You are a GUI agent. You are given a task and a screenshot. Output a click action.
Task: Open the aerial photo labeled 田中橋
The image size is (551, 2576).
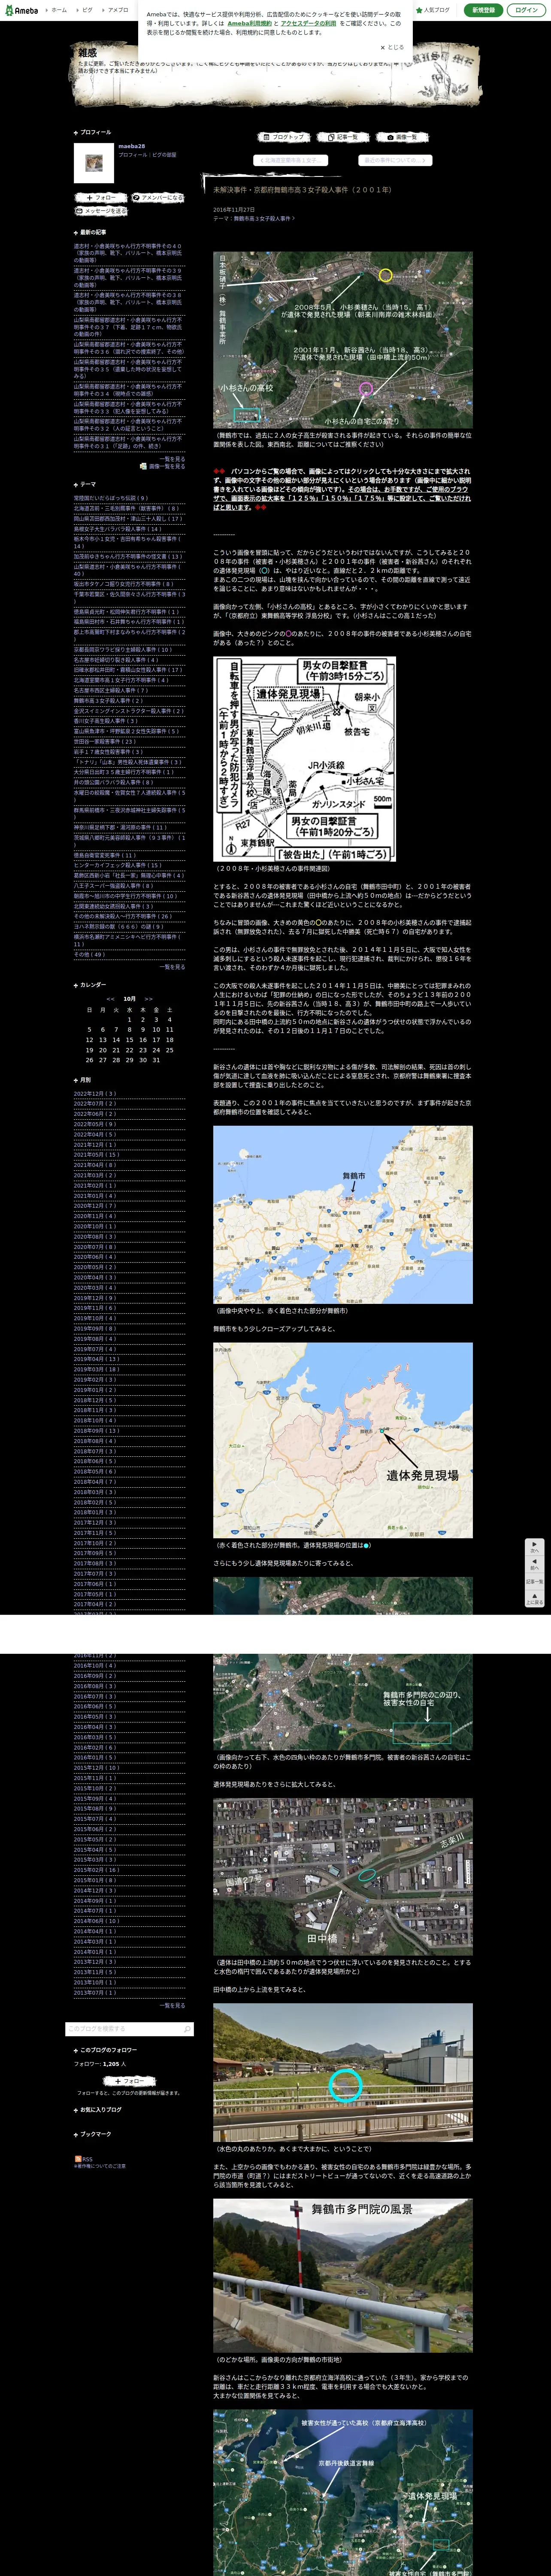pos(343,1876)
